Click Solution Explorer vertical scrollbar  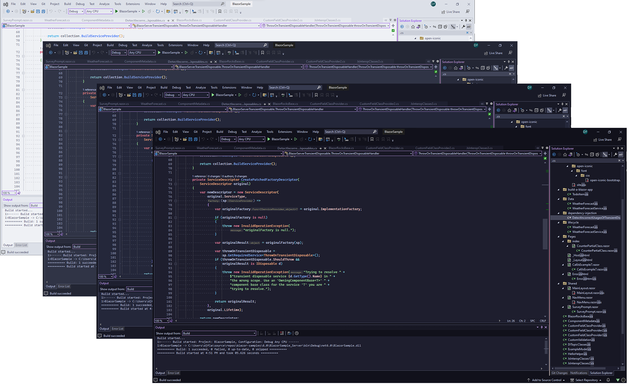(x=623, y=265)
